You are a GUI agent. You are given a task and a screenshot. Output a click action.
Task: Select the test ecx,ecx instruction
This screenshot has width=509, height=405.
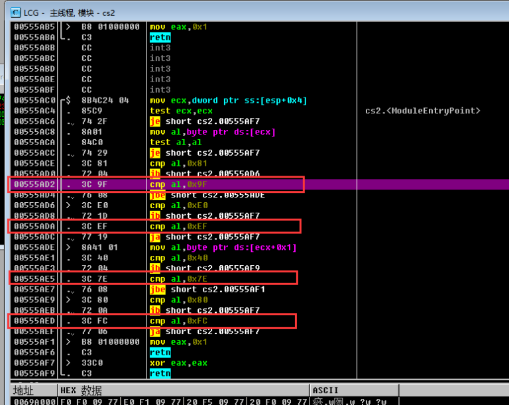click(x=172, y=111)
